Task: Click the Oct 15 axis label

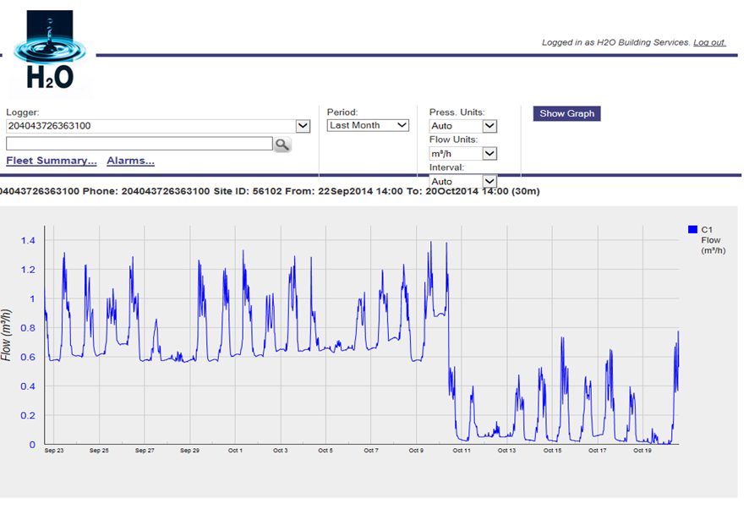Action: tap(553, 451)
